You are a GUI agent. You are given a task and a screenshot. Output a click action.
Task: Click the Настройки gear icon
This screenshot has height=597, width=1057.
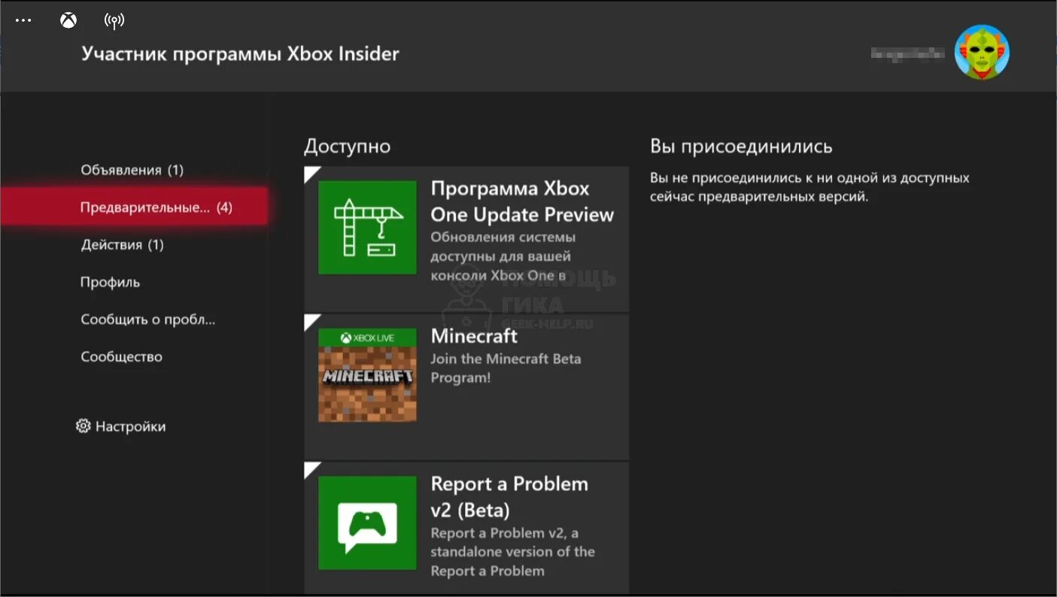coord(84,426)
